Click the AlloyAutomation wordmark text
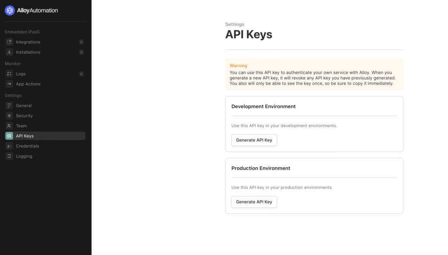The image size is (448, 255). [x=38, y=10]
